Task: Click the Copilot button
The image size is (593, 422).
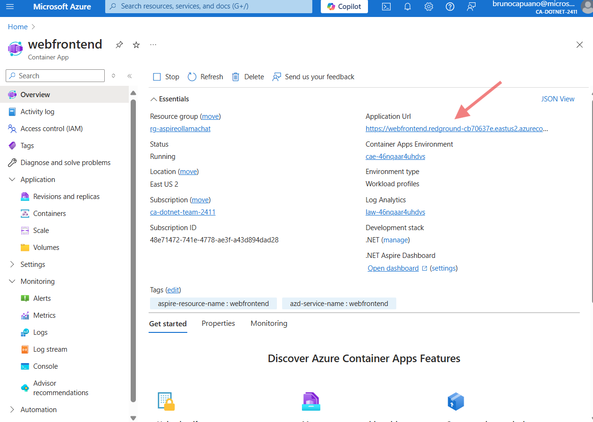Action: click(x=344, y=7)
